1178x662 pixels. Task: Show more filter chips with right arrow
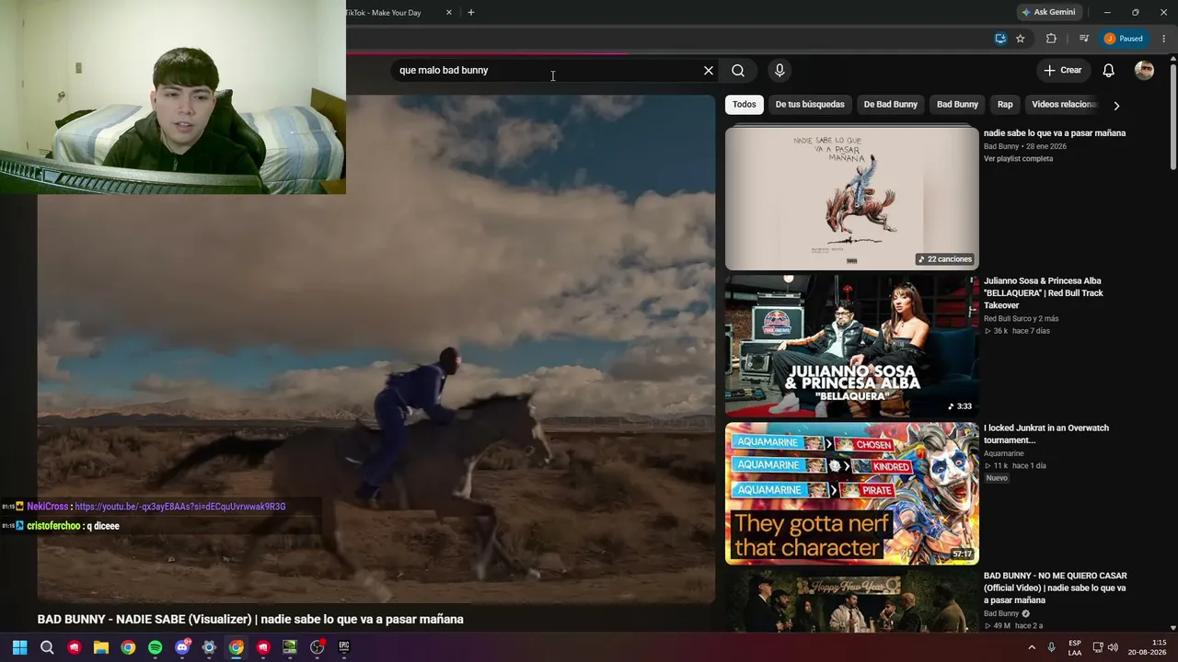[x=1116, y=106]
